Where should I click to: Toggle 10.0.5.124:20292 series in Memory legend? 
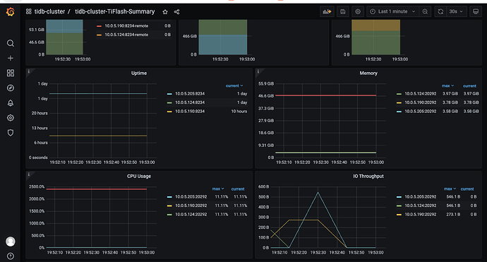(420, 93)
